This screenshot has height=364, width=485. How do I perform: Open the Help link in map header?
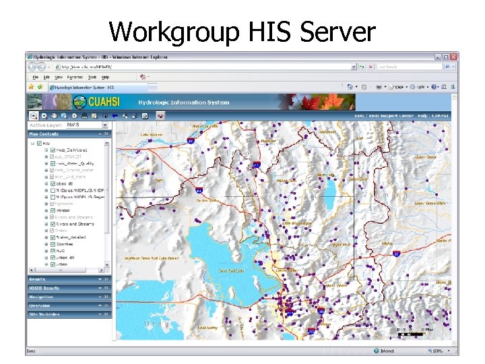[422, 115]
